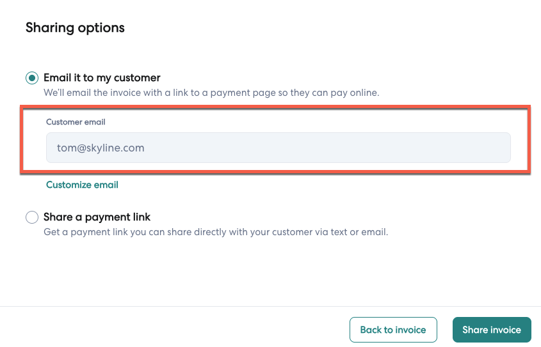Click the "Sharing options" heading
The width and height of the screenshot is (541, 347).
click(75, 27)
